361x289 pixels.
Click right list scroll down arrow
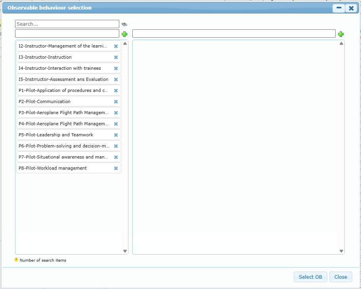pos(342,251)
